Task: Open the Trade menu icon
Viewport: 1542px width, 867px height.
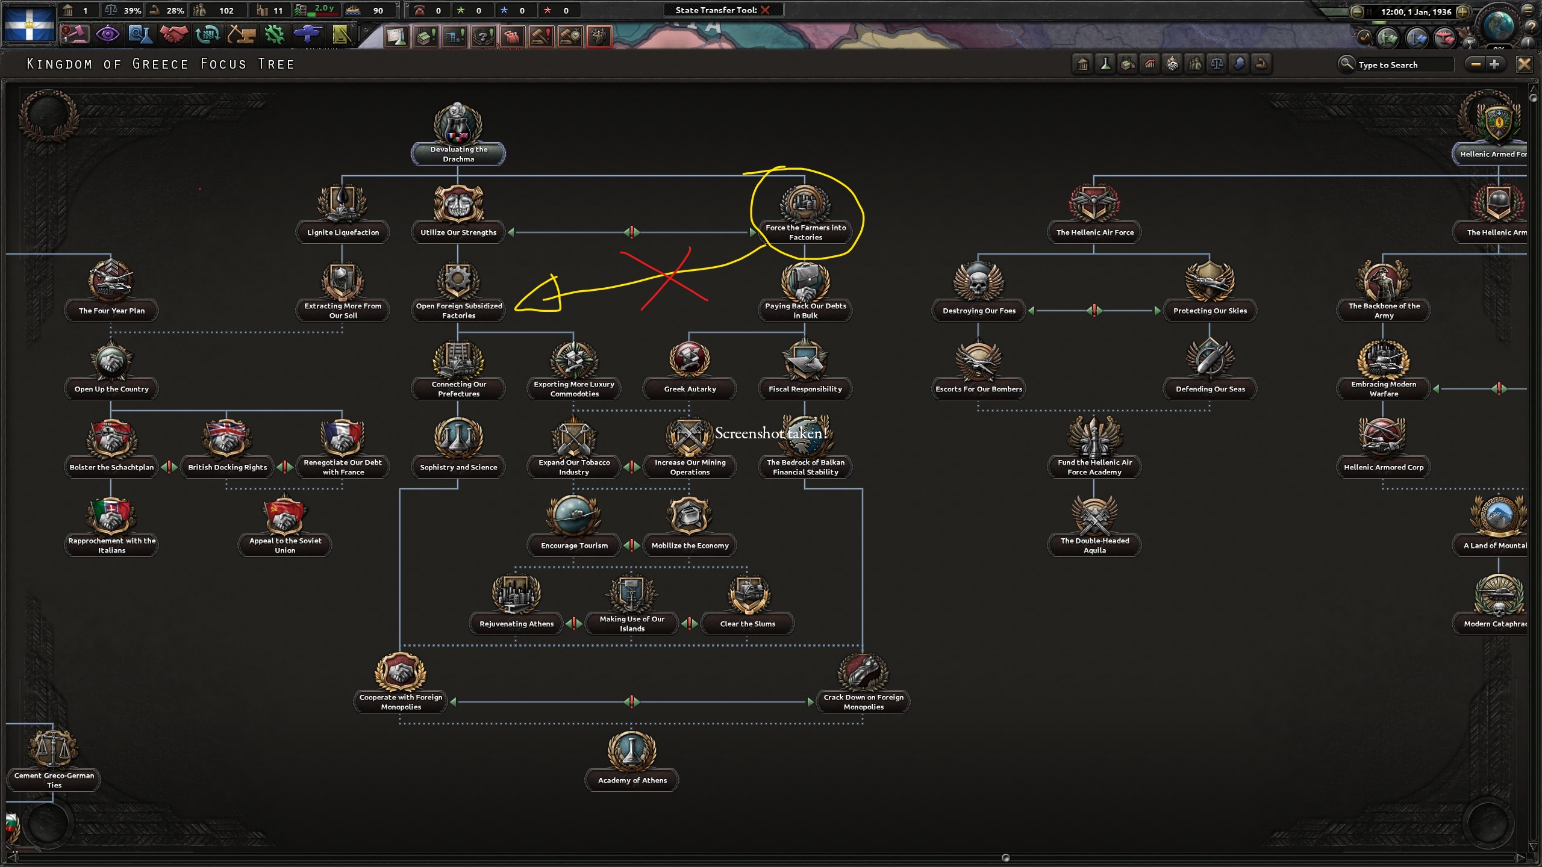Action: point(207,35)
